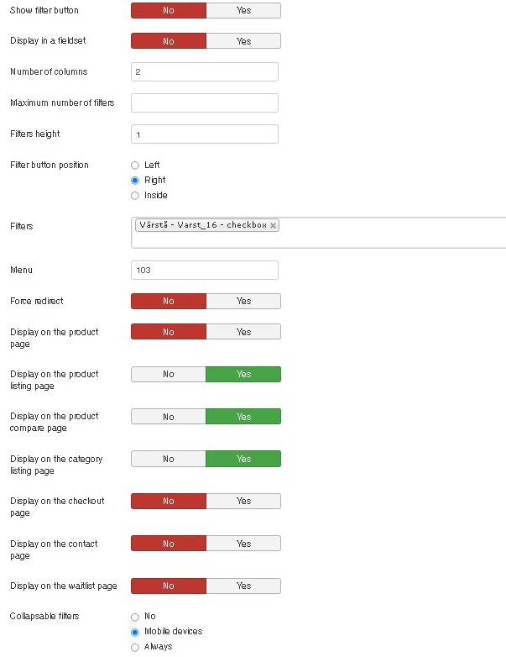
Task: Click the Menu input field
Action: [x=205, y=271]
